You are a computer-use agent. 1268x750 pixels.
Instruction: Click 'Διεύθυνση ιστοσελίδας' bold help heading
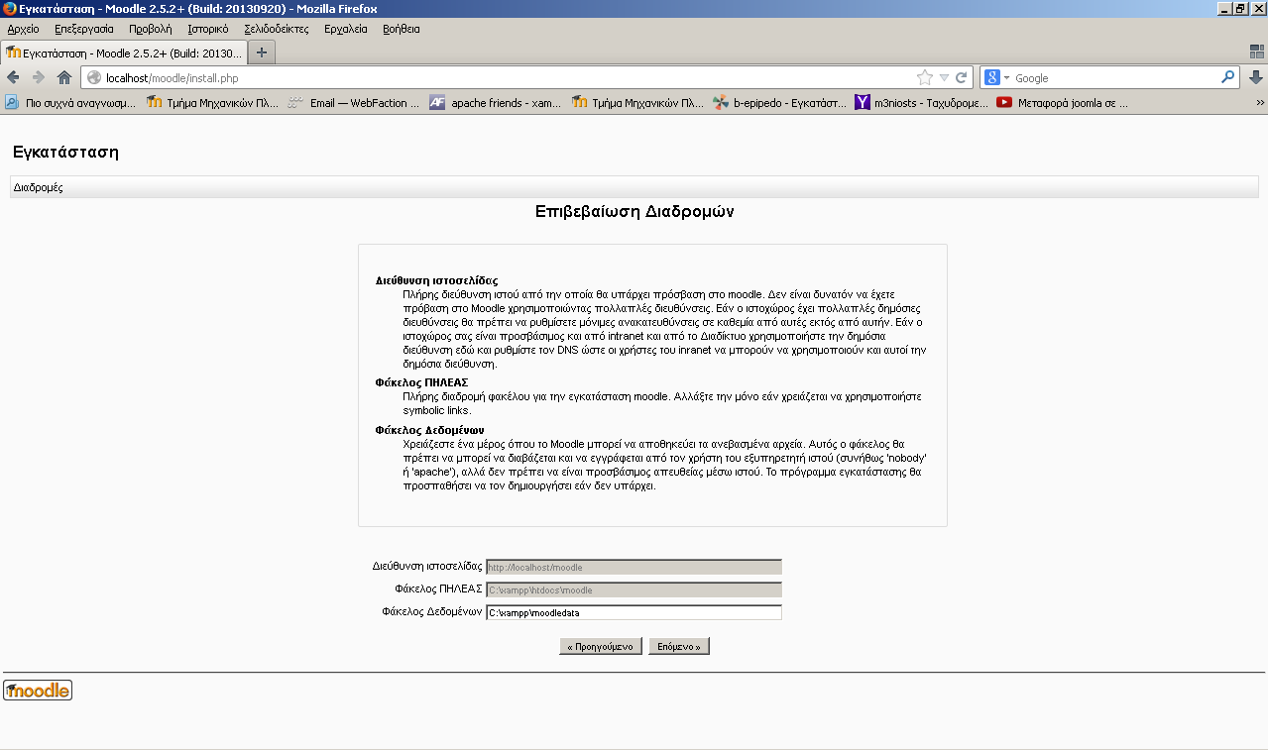436,280
